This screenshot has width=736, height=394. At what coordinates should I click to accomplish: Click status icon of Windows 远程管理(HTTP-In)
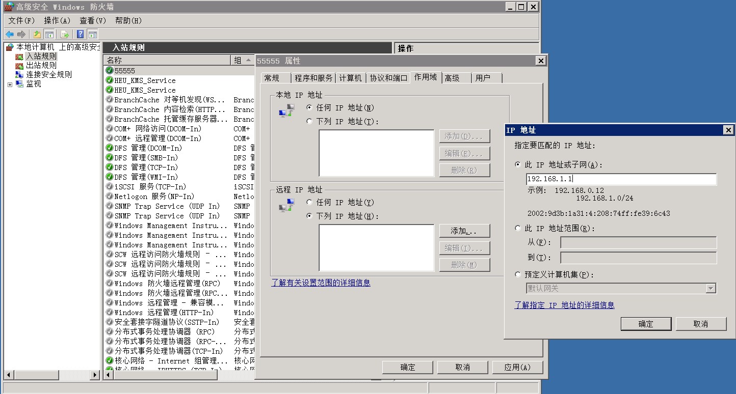coord(110,313)
